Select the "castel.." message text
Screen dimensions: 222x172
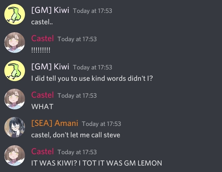(40, 22)
